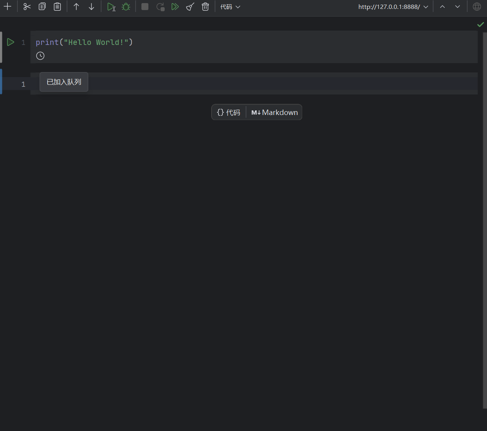This screenshot has height=431, width=487.
Task: Go to the next cell with the chevron down
Action: pos(458,7)
